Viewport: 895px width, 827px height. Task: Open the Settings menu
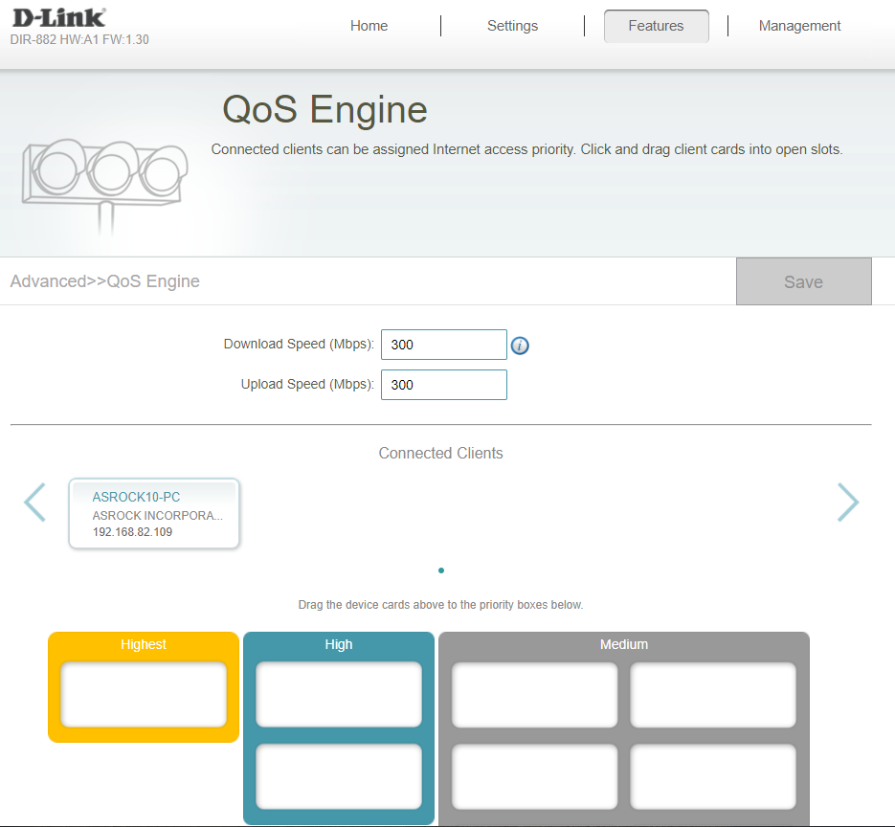512,26
